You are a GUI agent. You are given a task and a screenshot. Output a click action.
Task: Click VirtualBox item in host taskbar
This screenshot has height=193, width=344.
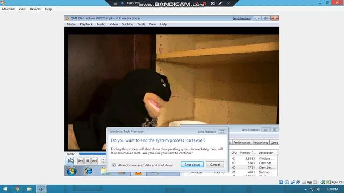tap(41, 189)
